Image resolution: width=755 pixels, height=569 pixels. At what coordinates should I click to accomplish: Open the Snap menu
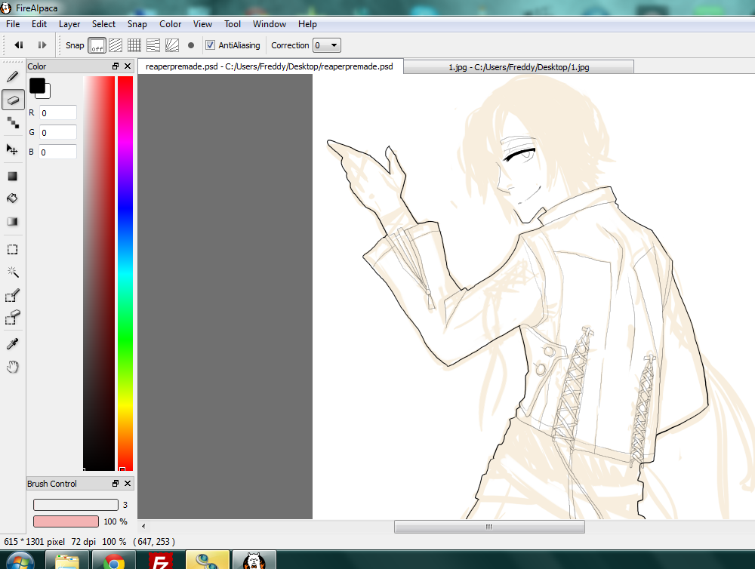137,24
